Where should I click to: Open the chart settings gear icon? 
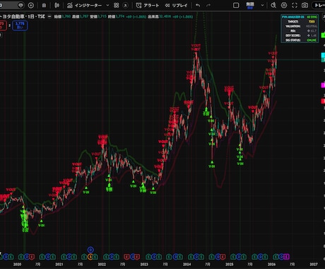284,5
